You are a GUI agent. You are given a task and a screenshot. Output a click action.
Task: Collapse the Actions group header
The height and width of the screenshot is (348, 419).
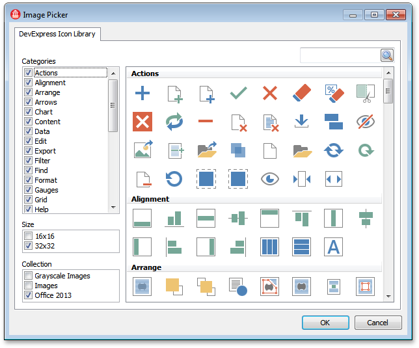click(145, 74)
